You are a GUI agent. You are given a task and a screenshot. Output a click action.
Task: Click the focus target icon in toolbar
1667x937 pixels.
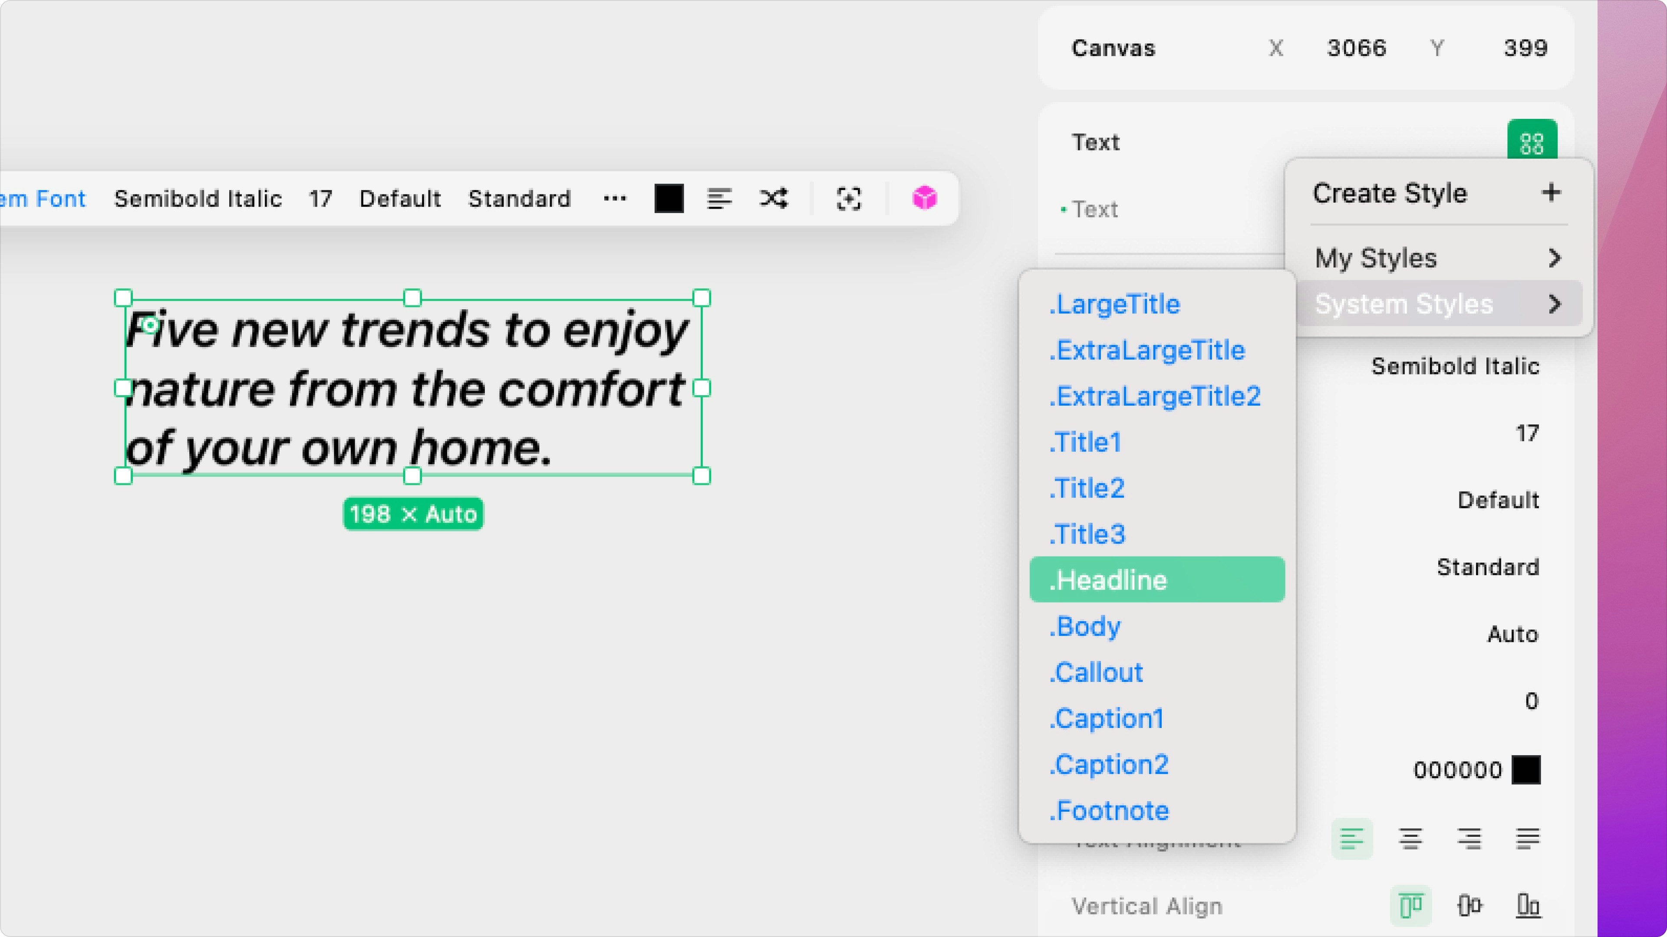coord(848,198)
